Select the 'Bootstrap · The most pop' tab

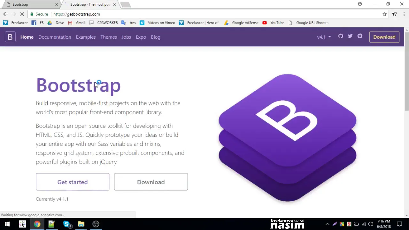(90, 4)
